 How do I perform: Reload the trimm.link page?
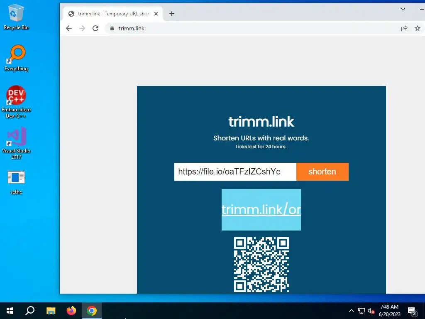coord(95,28)
